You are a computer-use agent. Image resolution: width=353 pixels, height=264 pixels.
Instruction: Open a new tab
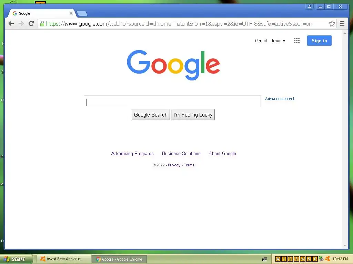pos(82,14)
